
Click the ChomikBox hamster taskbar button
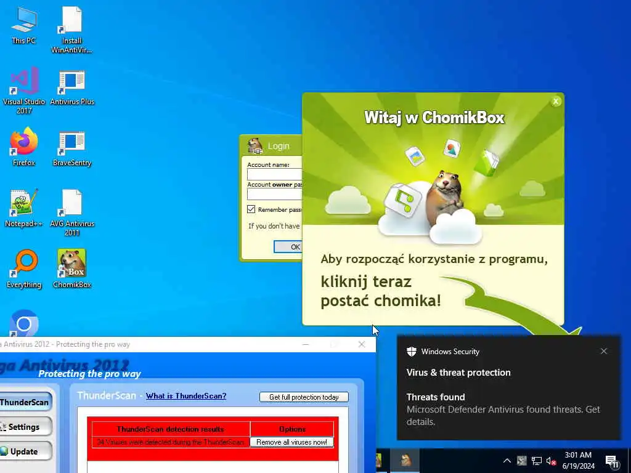pyautogui.click(x=406, y=461)
